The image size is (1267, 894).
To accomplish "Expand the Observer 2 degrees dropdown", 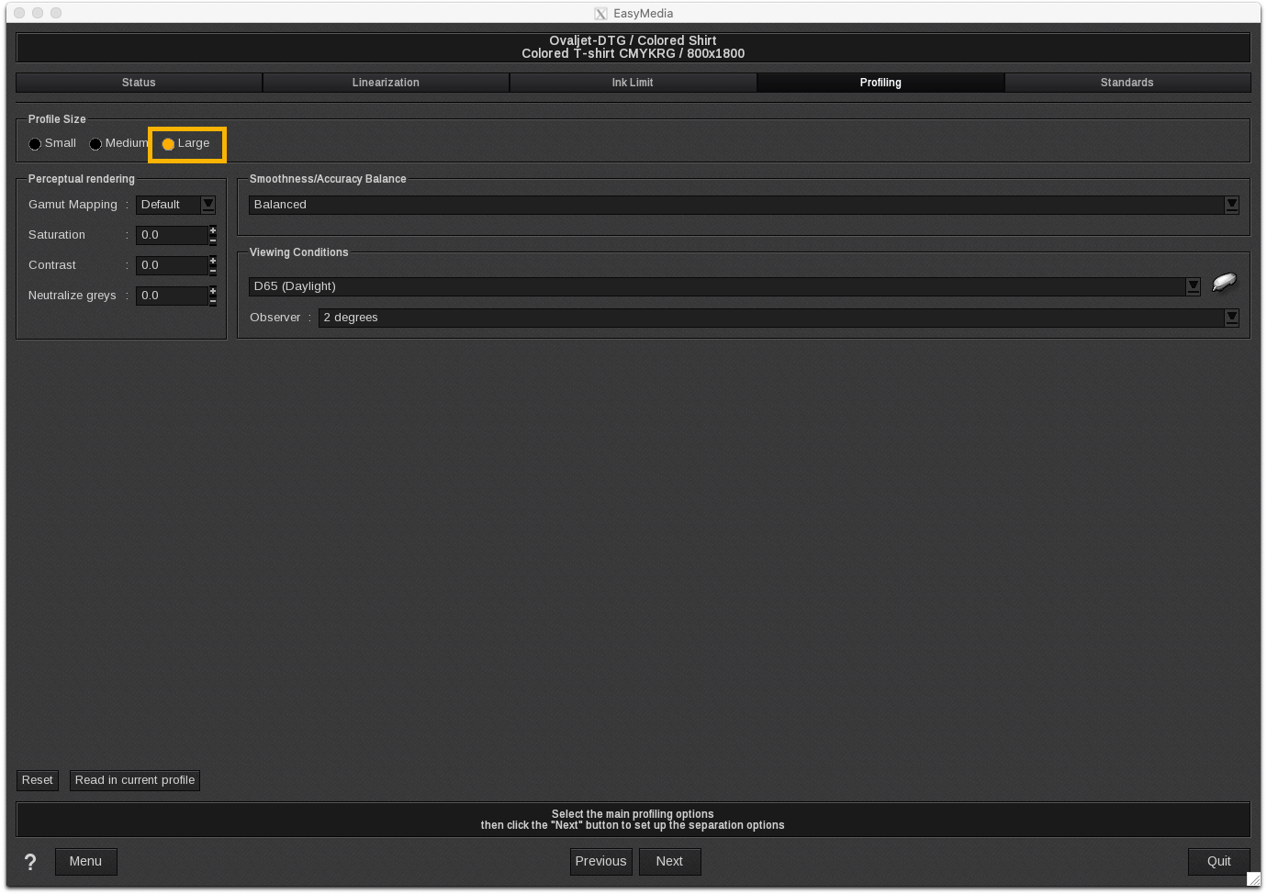I will point(1231,318).
